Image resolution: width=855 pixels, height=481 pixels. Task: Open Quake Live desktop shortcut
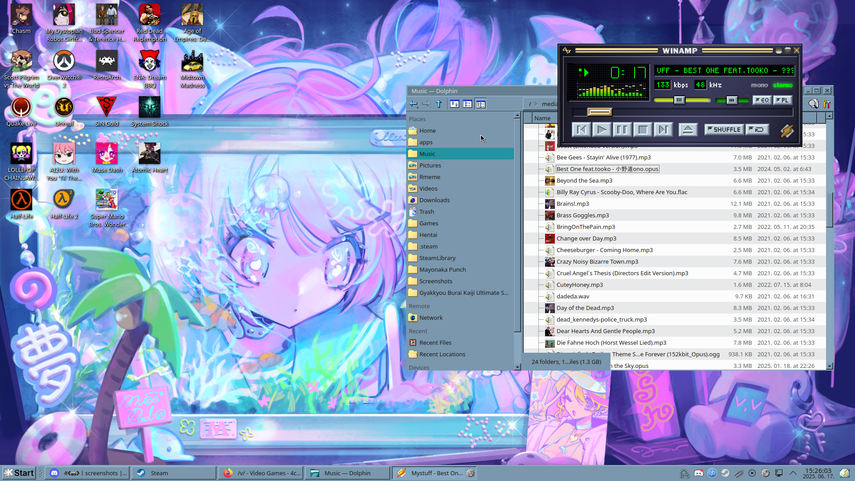21,111
